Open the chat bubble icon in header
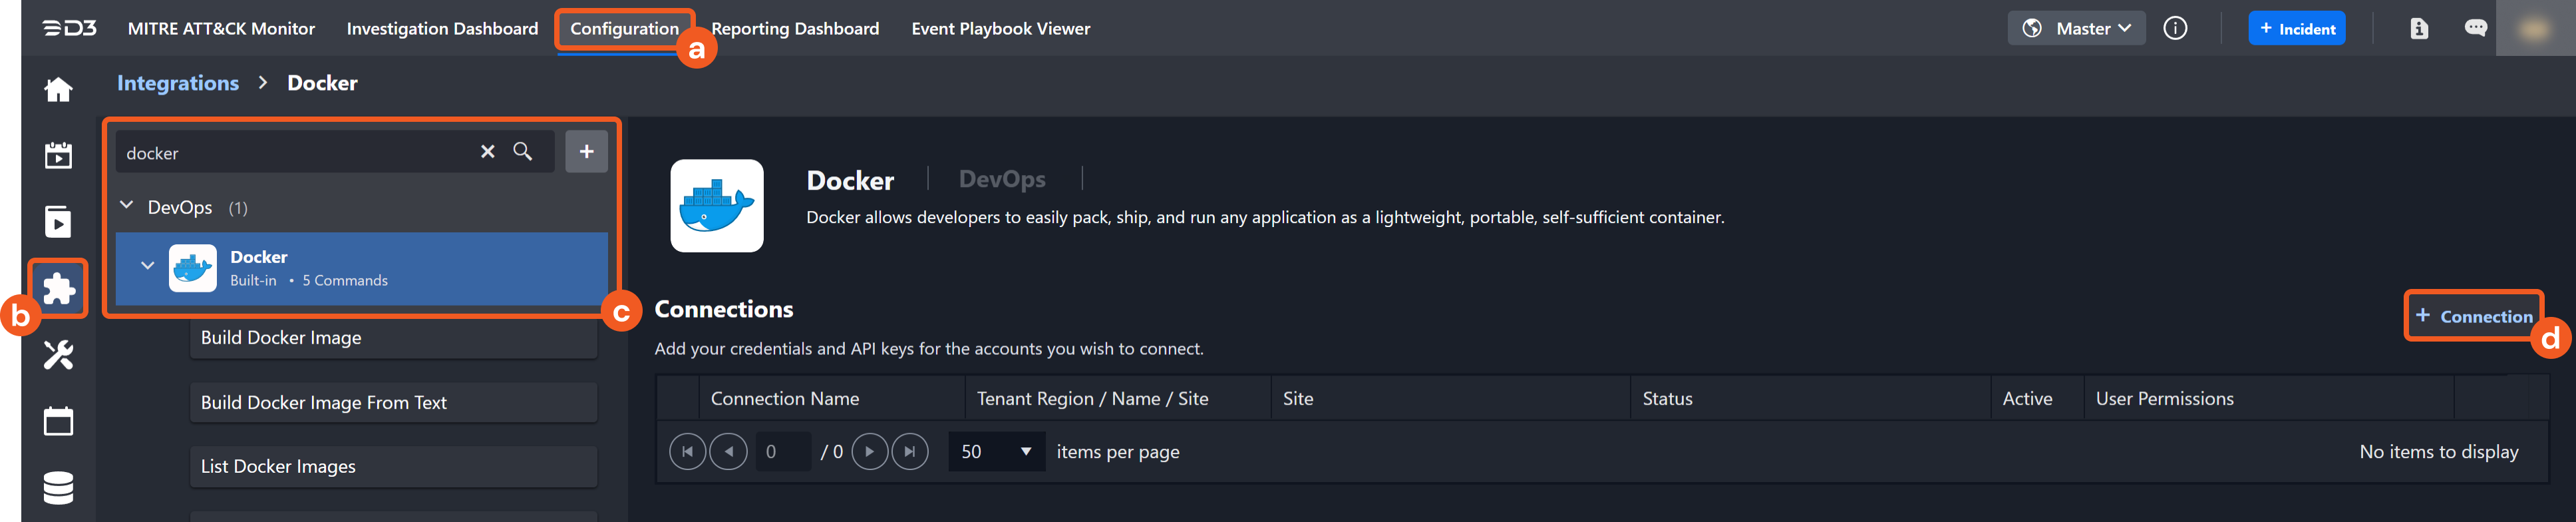This screenshot has height=522, width=2576. pos(2477,27)
